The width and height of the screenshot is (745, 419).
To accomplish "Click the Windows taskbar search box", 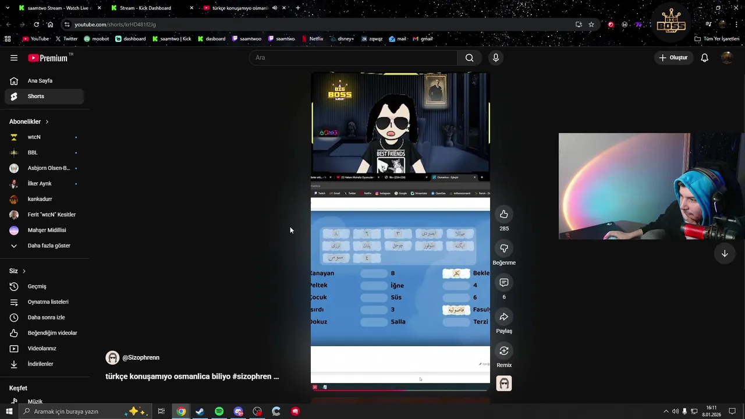I will [85, 411].
